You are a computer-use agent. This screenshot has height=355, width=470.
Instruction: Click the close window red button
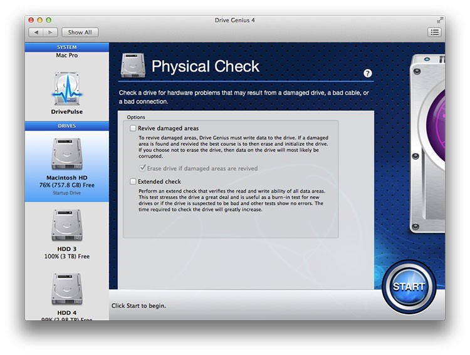pos(31,20)
